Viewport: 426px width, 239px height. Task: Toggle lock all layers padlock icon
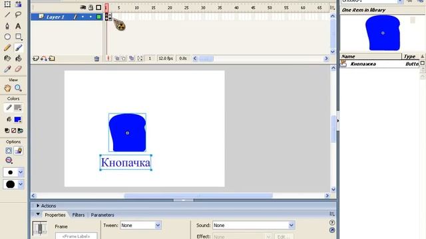pos(91,7)
